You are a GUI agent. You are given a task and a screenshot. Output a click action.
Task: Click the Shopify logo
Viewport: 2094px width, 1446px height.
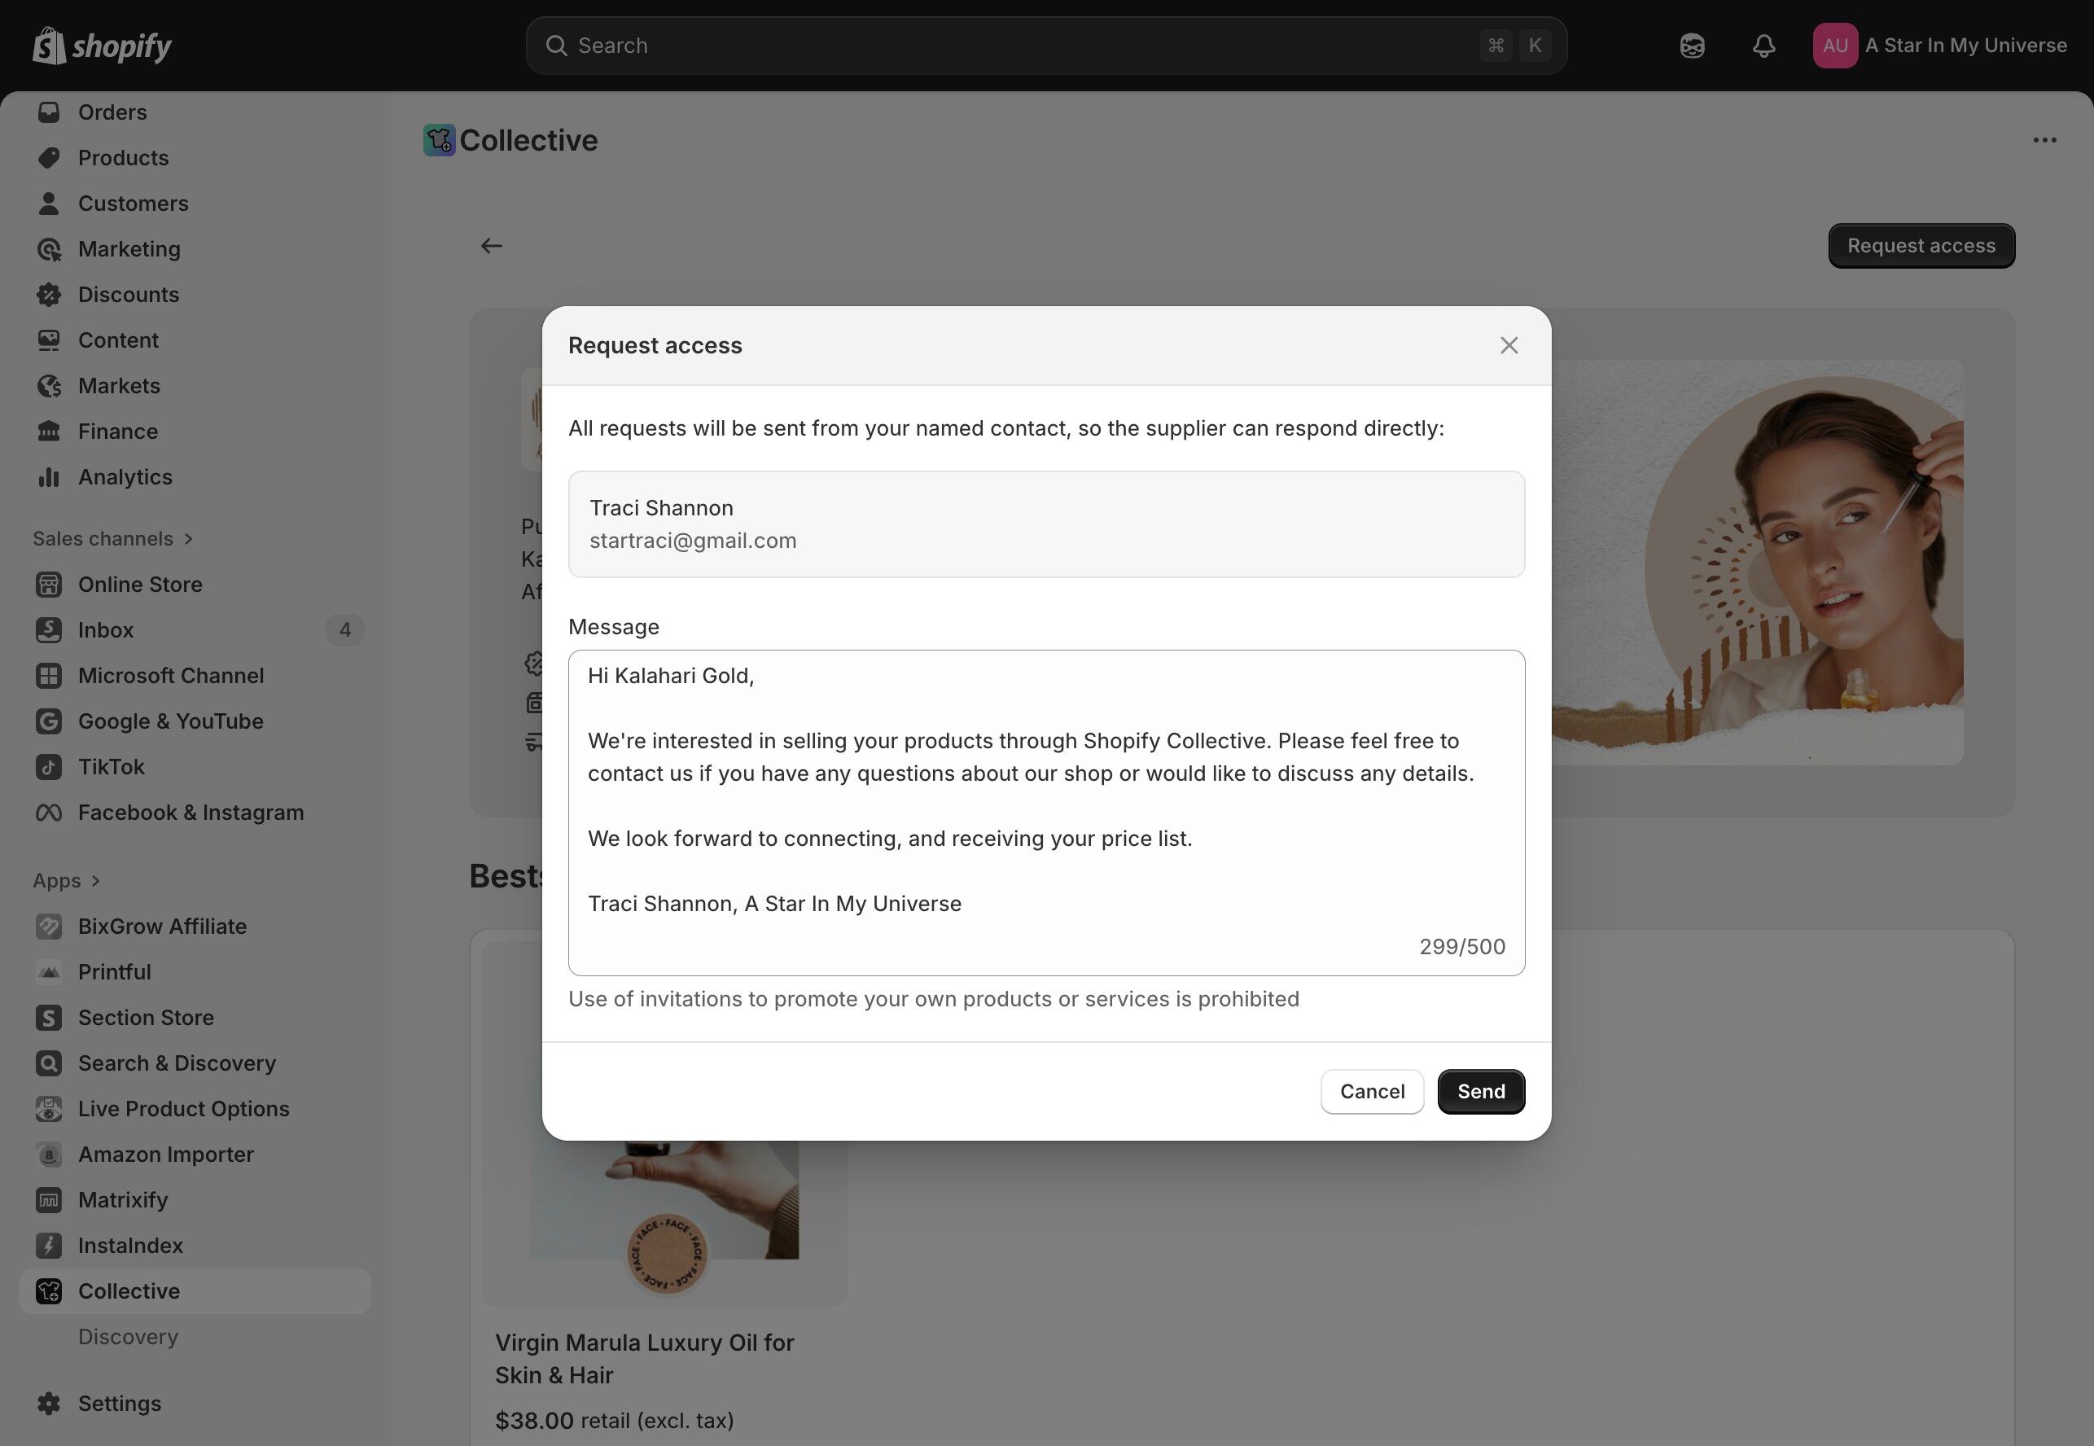102,46
